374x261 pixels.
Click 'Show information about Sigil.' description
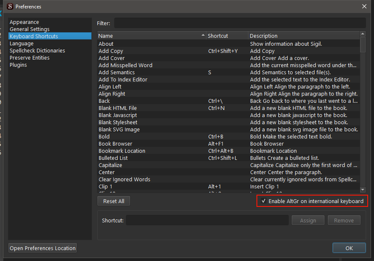coord(304,44)
